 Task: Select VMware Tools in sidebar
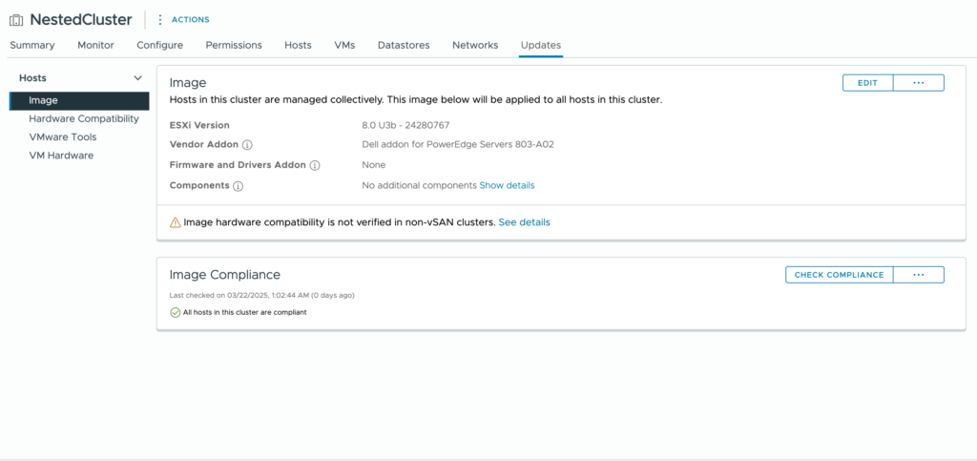click(63, 137)
